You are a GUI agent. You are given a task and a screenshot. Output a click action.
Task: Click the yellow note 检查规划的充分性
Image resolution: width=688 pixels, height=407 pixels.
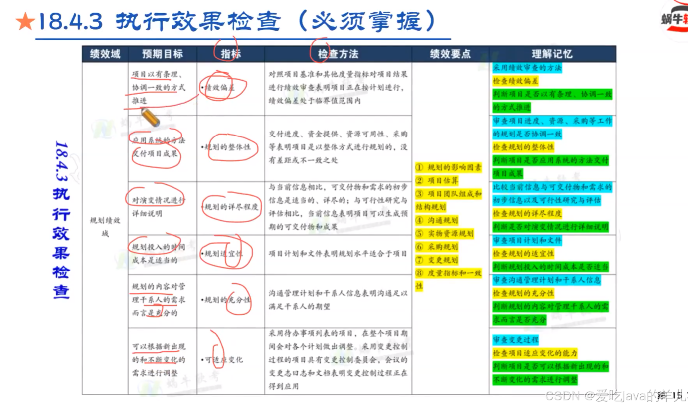[x=523, y=293]
